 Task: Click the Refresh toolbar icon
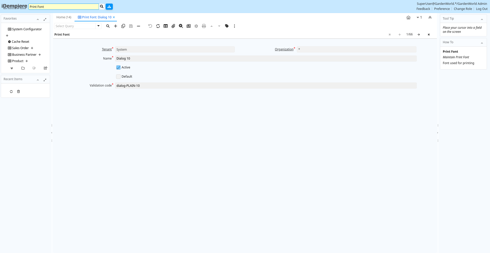coord(158,26)
